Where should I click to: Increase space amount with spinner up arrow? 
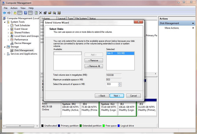tap(120, 83)
